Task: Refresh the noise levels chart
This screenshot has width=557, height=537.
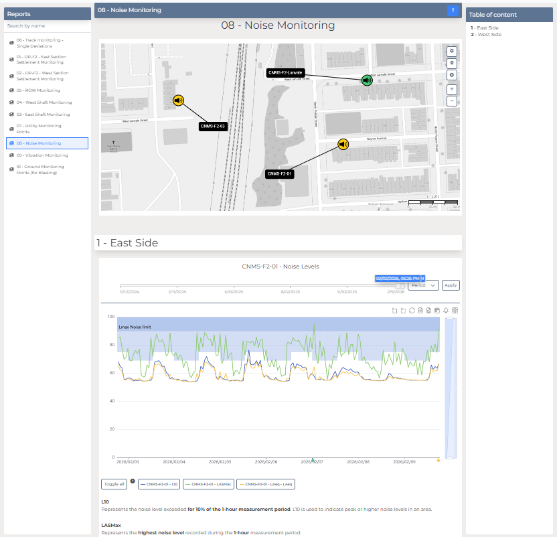Action: pyautogui.click(x=412, y=310)
